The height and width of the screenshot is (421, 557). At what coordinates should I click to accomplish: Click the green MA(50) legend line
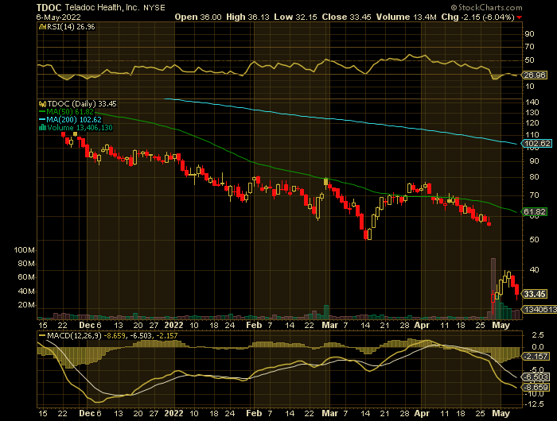(43, 111)
